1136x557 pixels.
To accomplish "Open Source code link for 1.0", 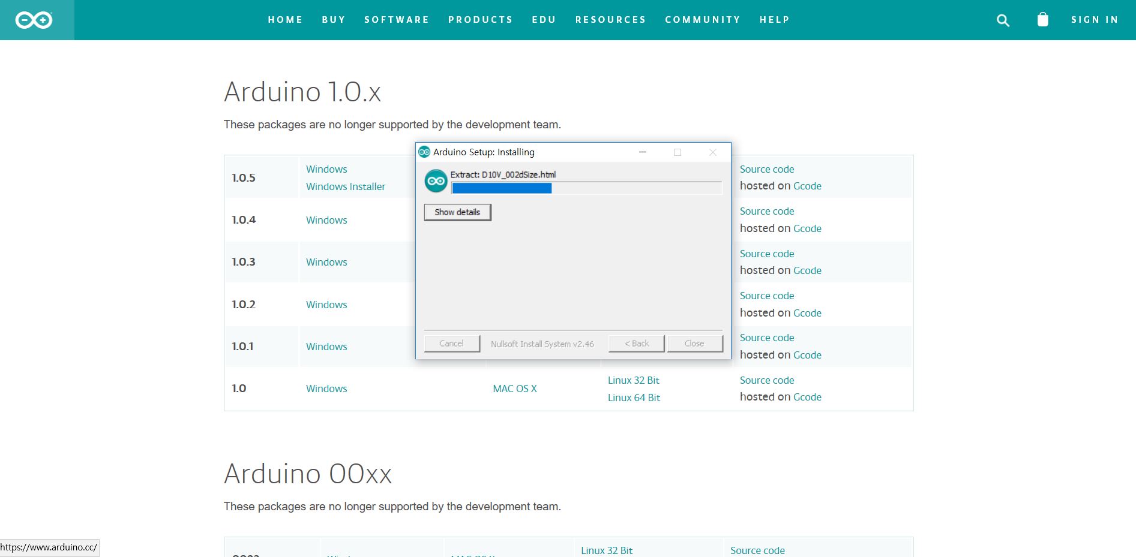I will coord(767,380).
